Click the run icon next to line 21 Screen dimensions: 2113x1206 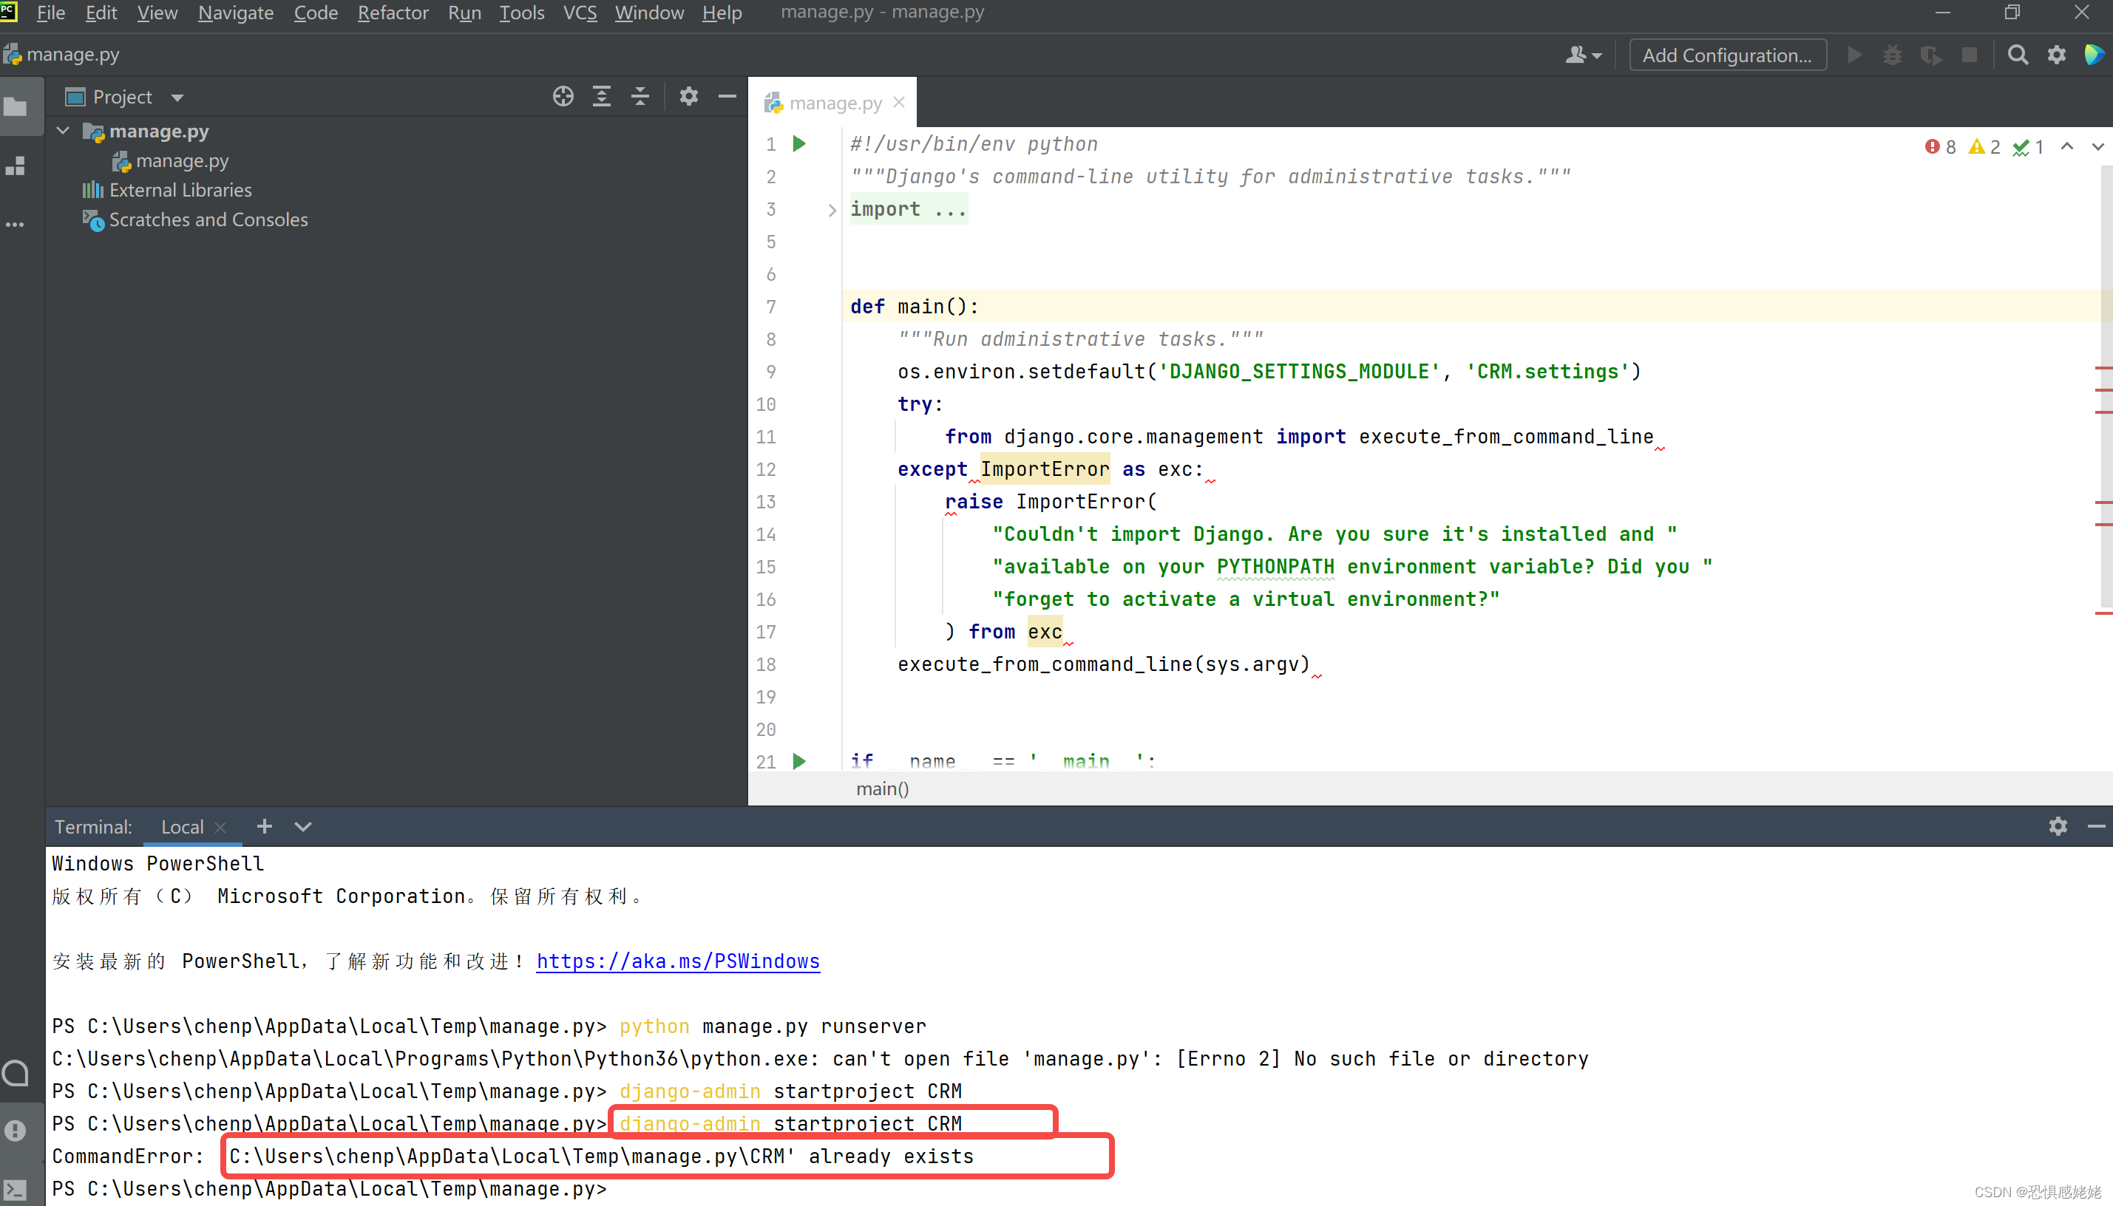798,761
